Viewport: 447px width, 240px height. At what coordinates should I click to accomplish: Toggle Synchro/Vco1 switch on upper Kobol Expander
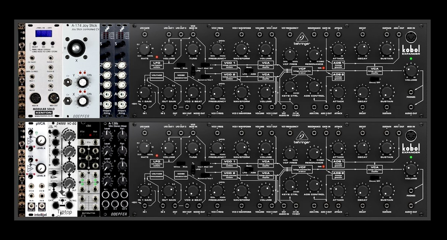(x=205, y=76)
